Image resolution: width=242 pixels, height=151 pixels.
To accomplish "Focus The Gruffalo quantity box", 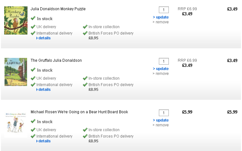I will click(x=164, y=61).
